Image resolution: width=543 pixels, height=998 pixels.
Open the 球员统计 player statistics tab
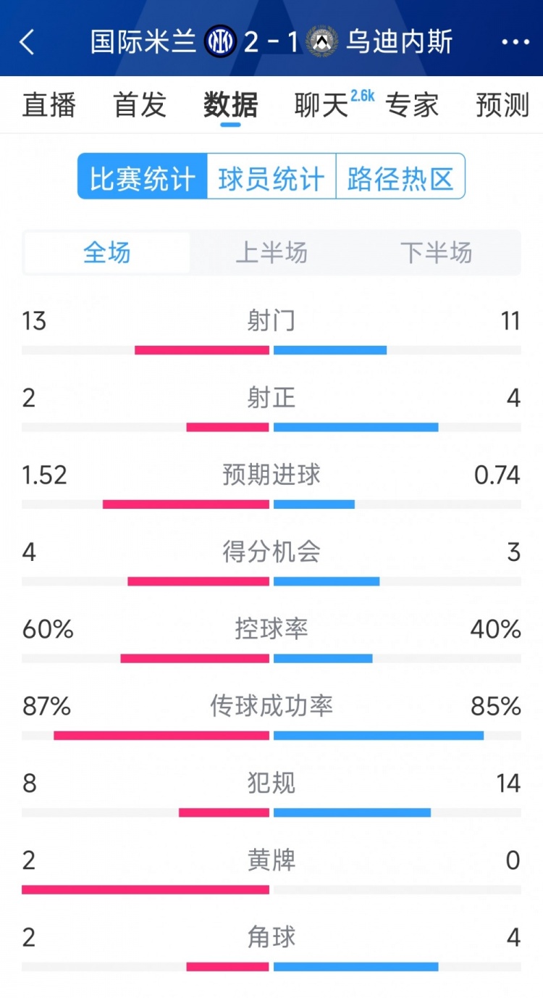[271, 177]
